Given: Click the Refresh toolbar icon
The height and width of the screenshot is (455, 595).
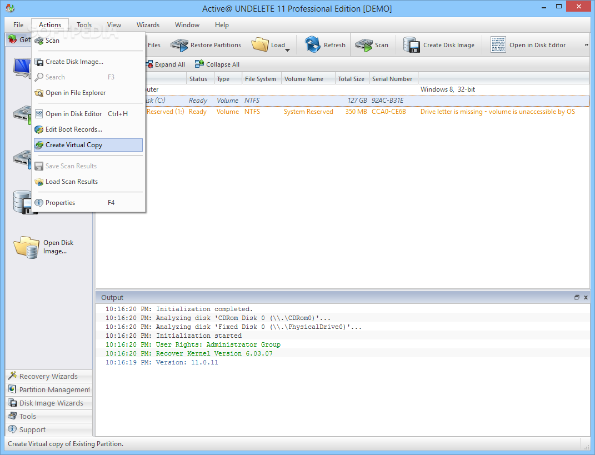Looking at the screenshot, I should click(313, 44).
